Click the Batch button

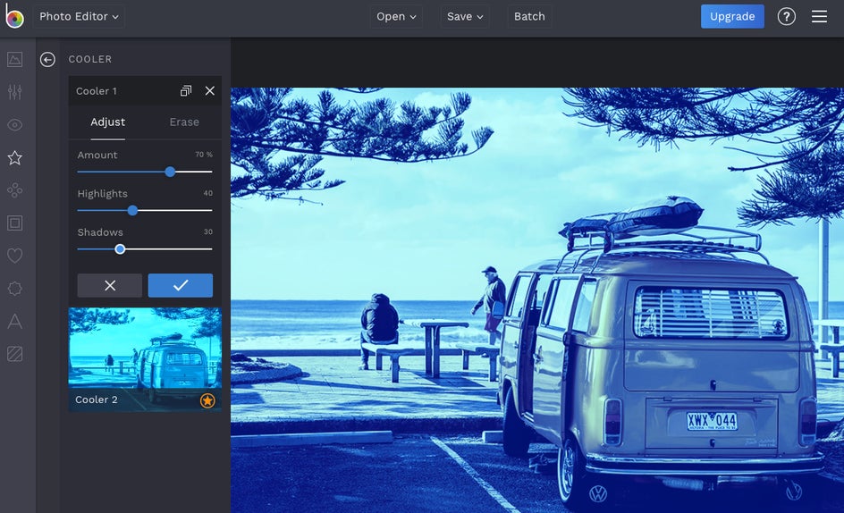tap(529, 17)
